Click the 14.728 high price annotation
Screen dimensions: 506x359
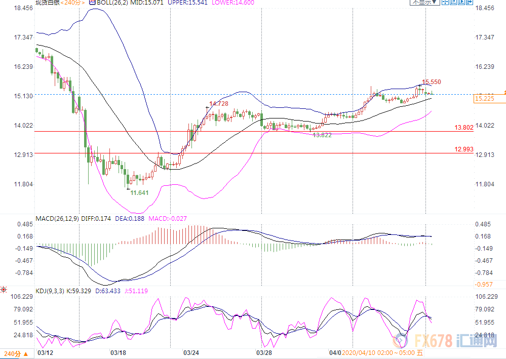(218, 103)
